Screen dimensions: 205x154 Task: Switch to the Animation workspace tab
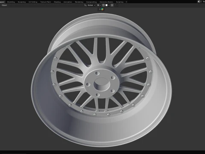[67, 2]
